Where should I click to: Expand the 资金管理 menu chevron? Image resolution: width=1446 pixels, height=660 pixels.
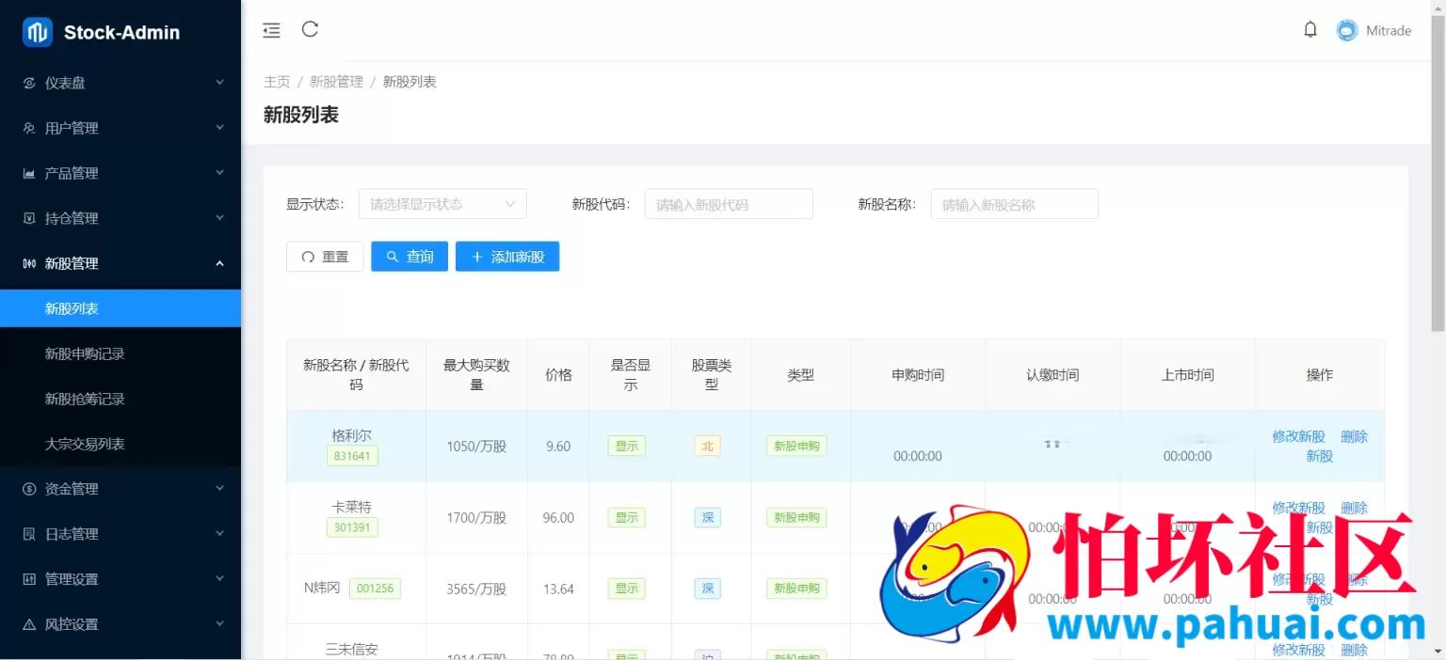click(219, 489)
